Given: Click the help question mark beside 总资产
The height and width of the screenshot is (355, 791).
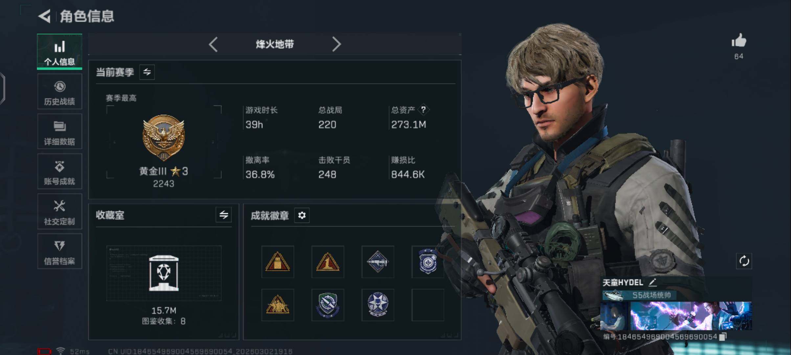Looking at the screenshot, I should [x=423, y=109].
